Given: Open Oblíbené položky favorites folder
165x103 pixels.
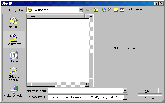Looking at the screenshot, I should point(14,74).
